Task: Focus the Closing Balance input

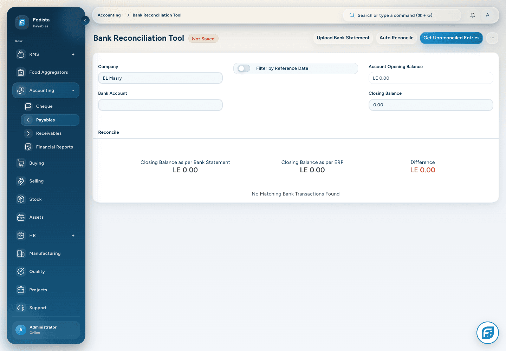Action: (431, 105)
